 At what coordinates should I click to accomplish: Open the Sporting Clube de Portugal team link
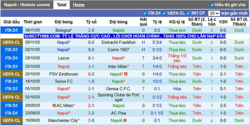click(118, 97)
